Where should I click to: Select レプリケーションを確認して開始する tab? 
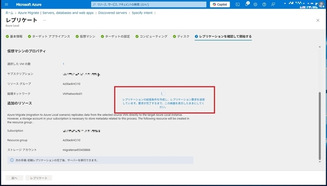click(223, 37)
